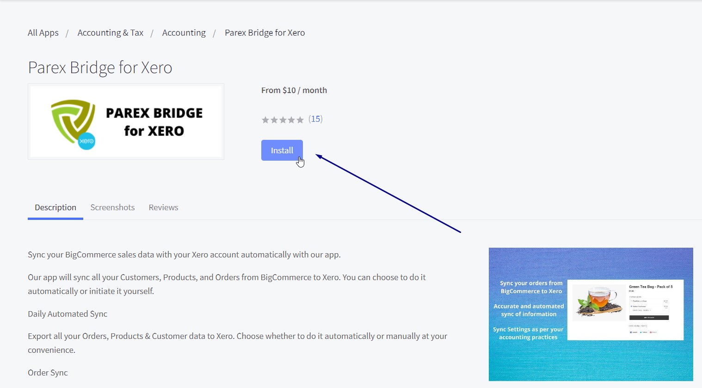The width and height of the screenshot is (702, 388).
Task: Open the Accounting breadcrumb link
Action: [x=184, y=33]
